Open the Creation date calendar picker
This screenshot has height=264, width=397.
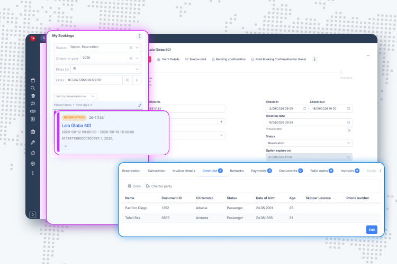click(x=348, y=122)
